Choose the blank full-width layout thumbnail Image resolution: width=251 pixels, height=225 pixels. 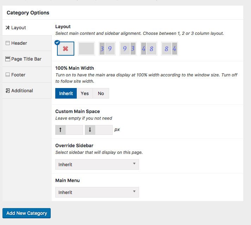[86, 49]
